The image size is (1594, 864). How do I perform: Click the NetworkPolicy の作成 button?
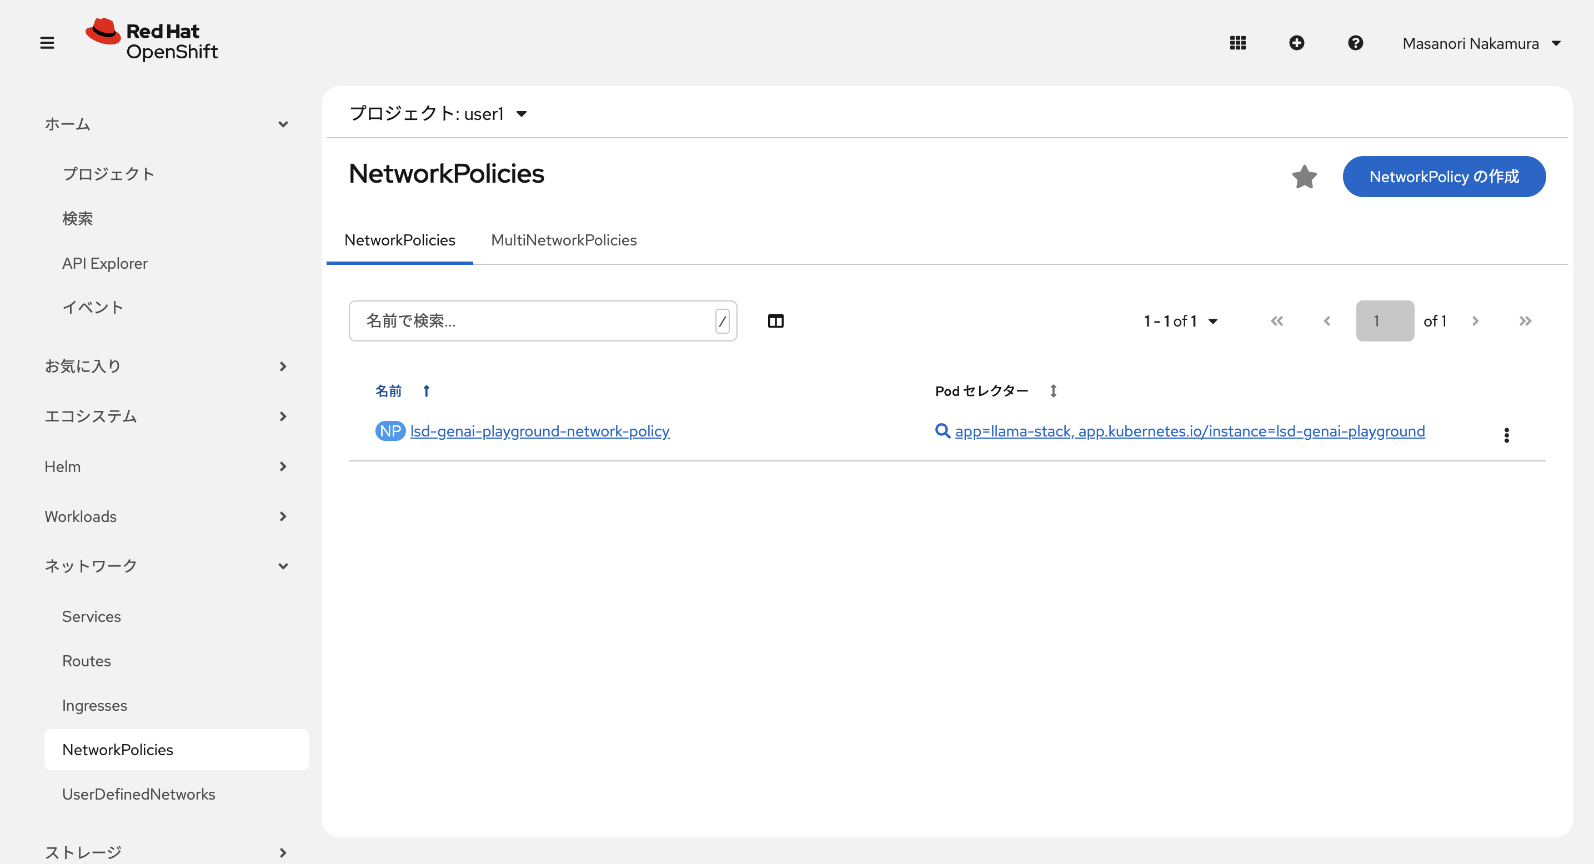tap(1443, 177)
